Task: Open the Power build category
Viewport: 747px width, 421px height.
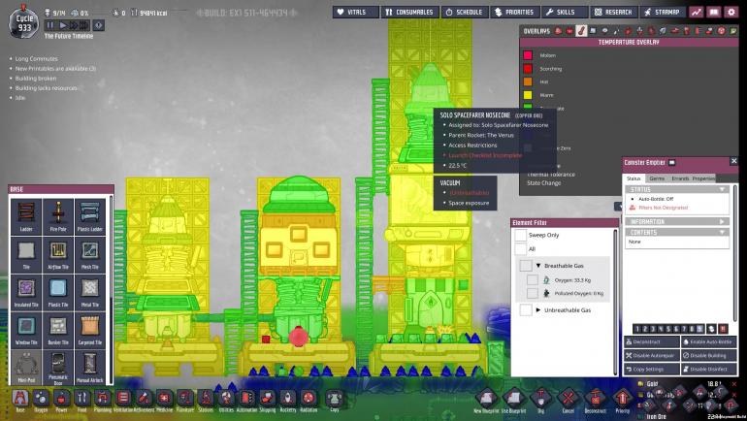Action: coord(61,400)
